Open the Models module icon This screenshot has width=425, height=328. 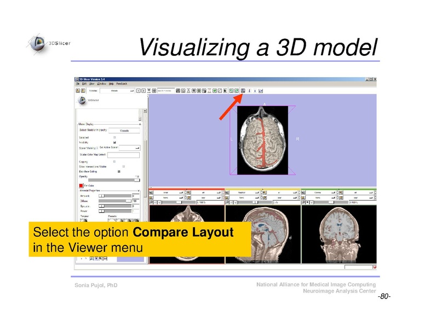tap(194, 91)
